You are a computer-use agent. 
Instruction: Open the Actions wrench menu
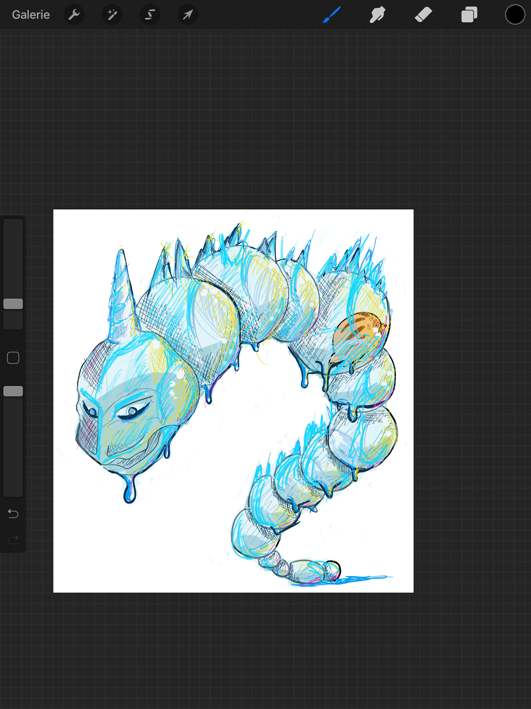tap(74, 15)
